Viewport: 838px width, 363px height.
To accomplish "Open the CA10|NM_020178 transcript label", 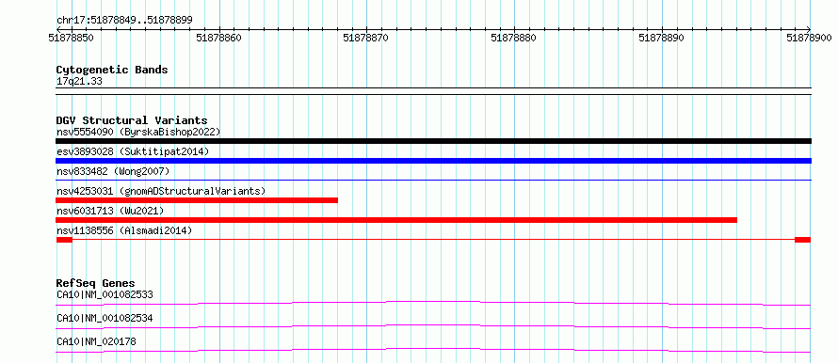I will 96,341.
